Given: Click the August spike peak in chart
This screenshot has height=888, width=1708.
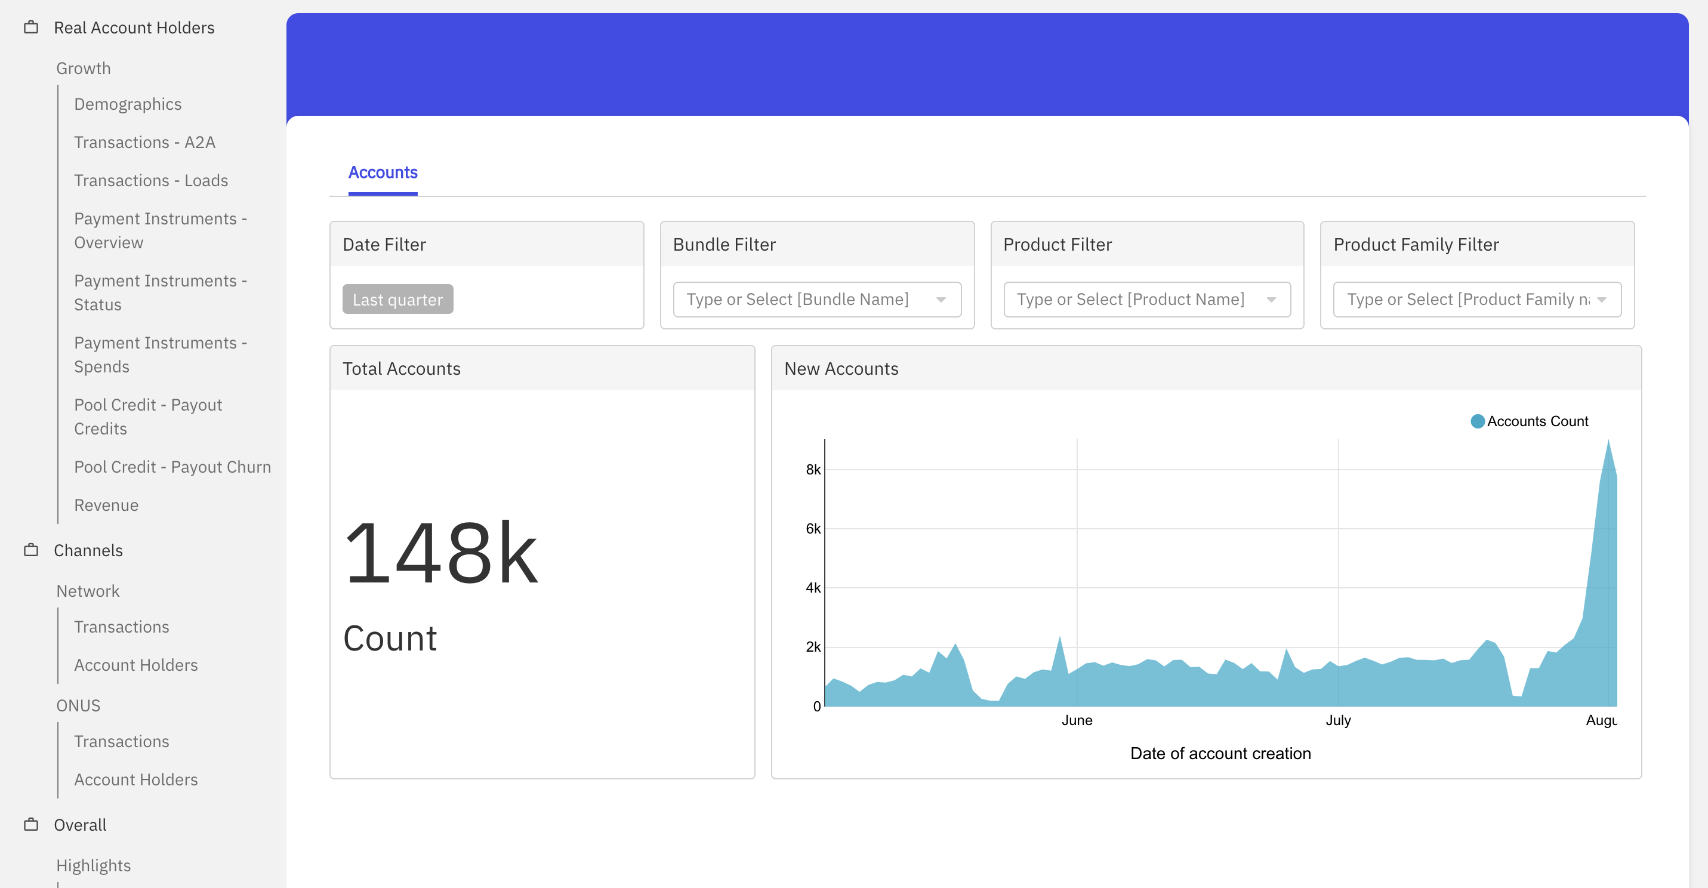Looking at the screenshot, I should tap(1608, 442).
